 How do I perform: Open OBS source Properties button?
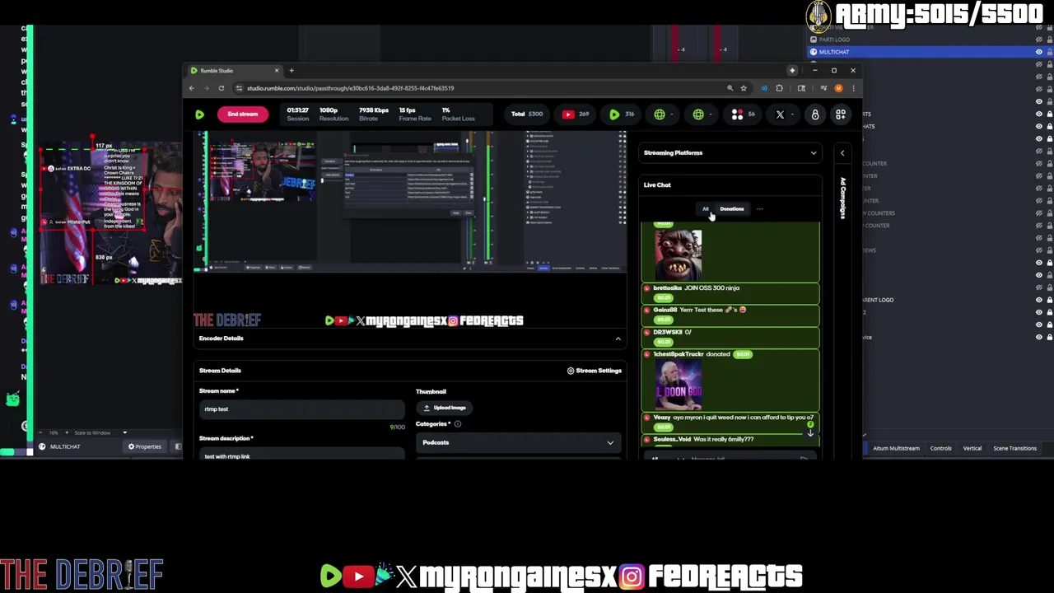coord(145,446)
